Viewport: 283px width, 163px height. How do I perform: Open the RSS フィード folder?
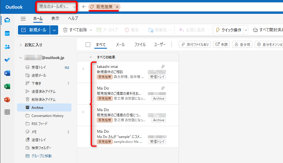coord(44,124)
